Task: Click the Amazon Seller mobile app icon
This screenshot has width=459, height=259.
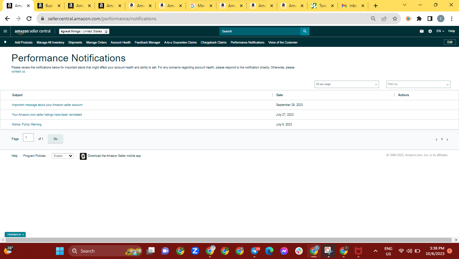Action: [x=83, y=156]
